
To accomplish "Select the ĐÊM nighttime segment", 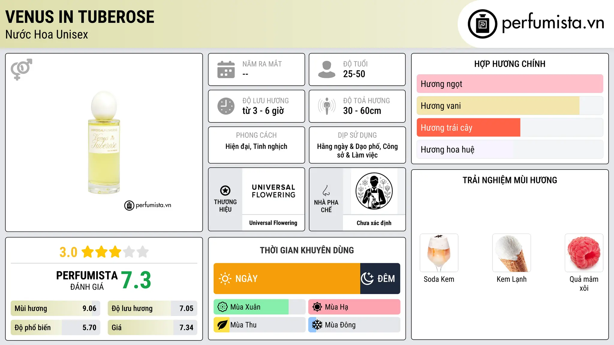I will [380, 279].
